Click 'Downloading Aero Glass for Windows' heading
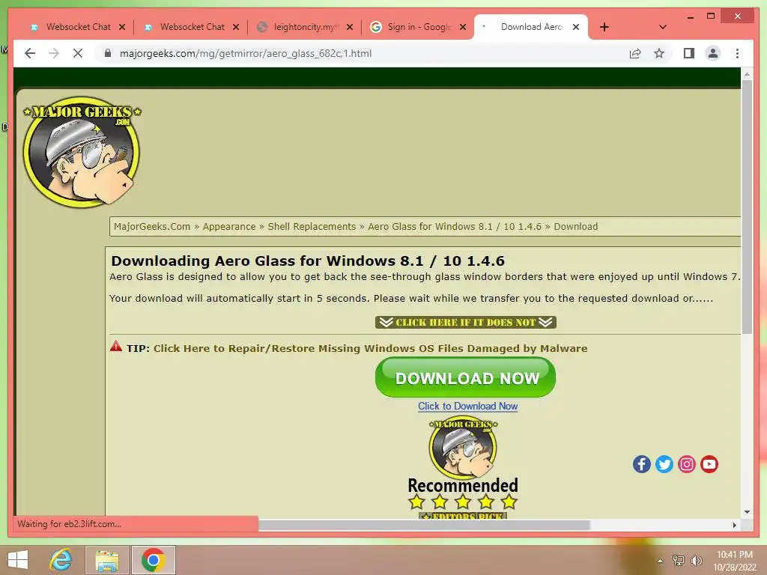Screen dimensions: 767x575 (x=308, y=261)
